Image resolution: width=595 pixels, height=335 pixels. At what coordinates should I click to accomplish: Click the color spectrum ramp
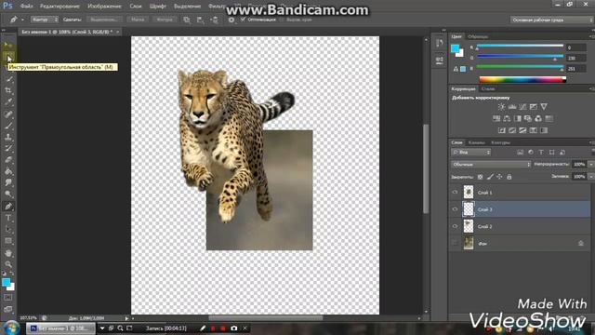[522, 79]
